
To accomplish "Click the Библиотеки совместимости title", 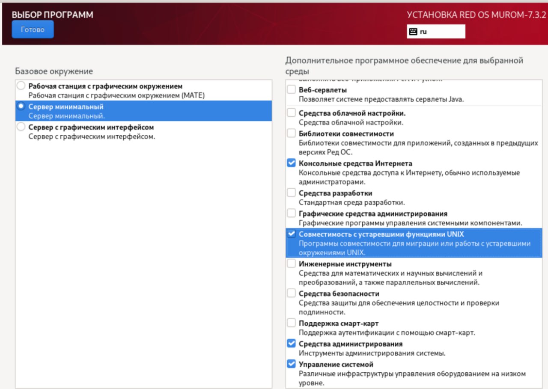I will pyautogui.click(x=346, y=134).
